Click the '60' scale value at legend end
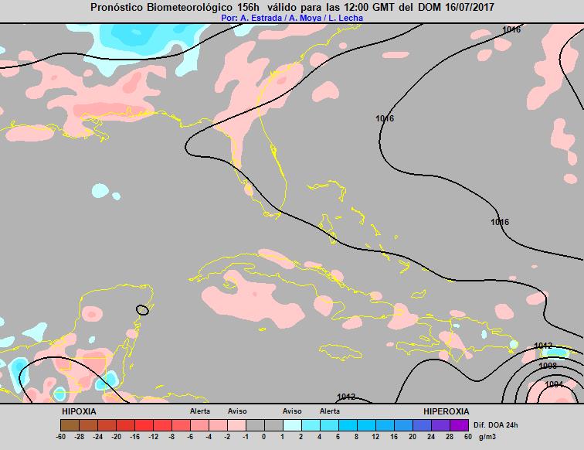 click(468, 437)
